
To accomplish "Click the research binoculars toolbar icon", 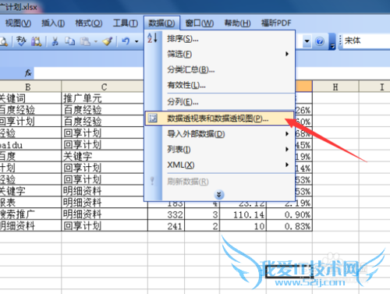I will pos(37,41).
